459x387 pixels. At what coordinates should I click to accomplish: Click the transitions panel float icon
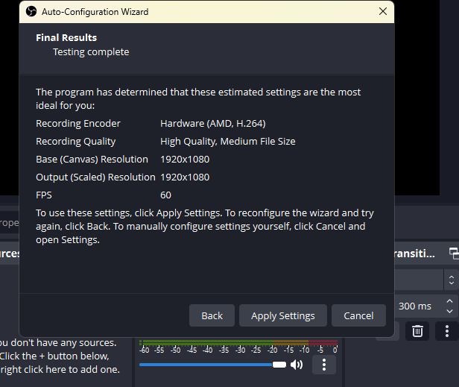pyautogui.click(x=454, y=254)
